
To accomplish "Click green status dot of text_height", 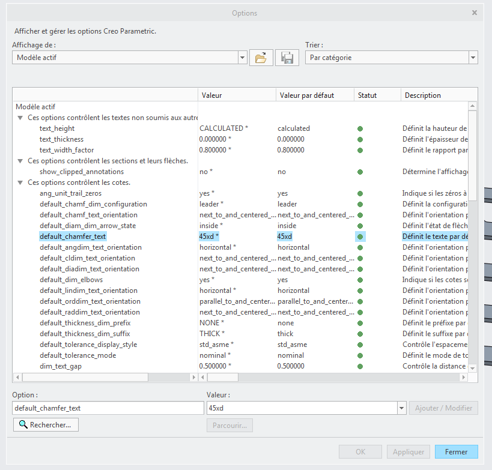I will pos(360,128).
